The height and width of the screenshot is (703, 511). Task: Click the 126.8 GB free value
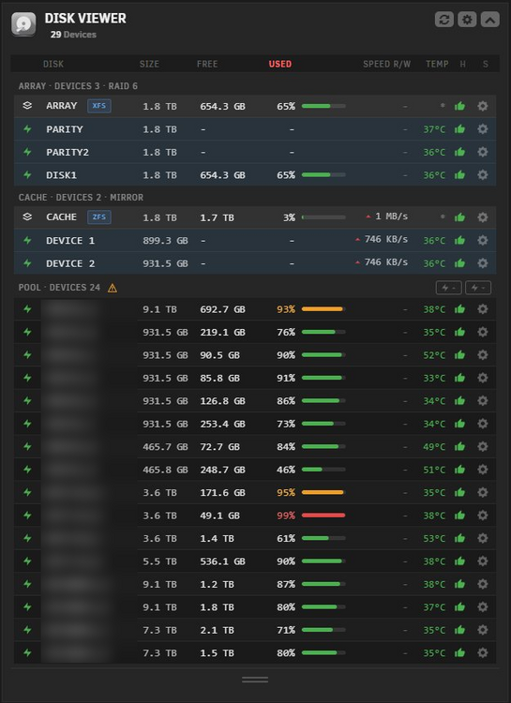click(222, 401)
